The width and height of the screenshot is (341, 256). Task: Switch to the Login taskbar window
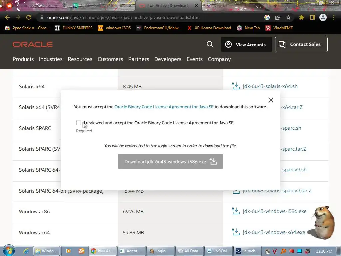161,251
